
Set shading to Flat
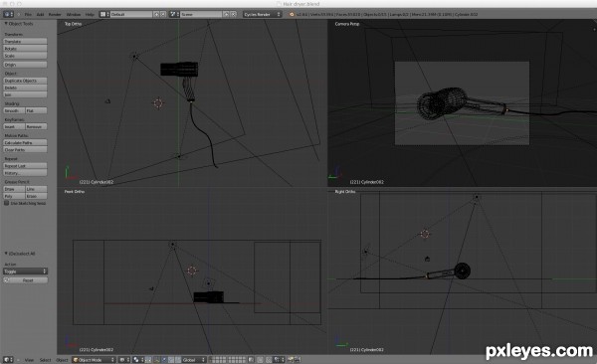click(x=36, y=110)
